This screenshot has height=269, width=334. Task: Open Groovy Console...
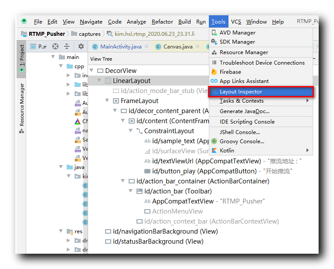click(261, 141)
